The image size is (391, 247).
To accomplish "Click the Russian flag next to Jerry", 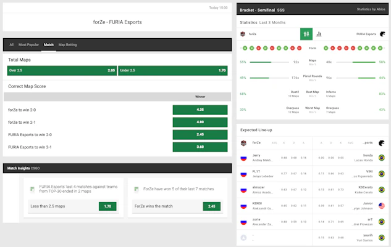I will click(x=243, y=158).
